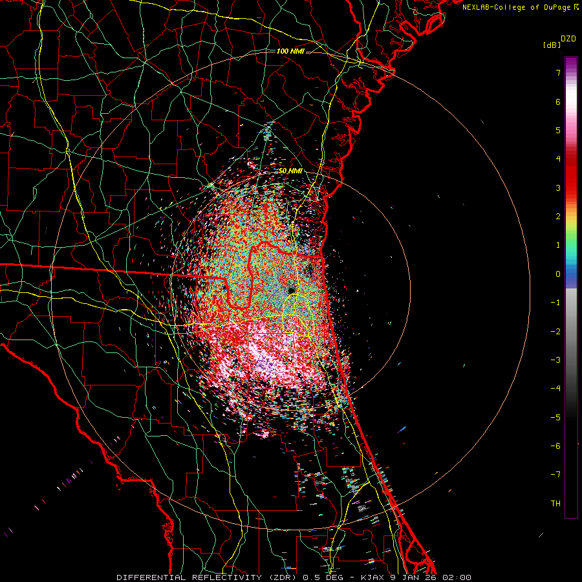Screen dimensions: 582x582
Task: Click the '0' value on the legend
Action: (558, 274)
